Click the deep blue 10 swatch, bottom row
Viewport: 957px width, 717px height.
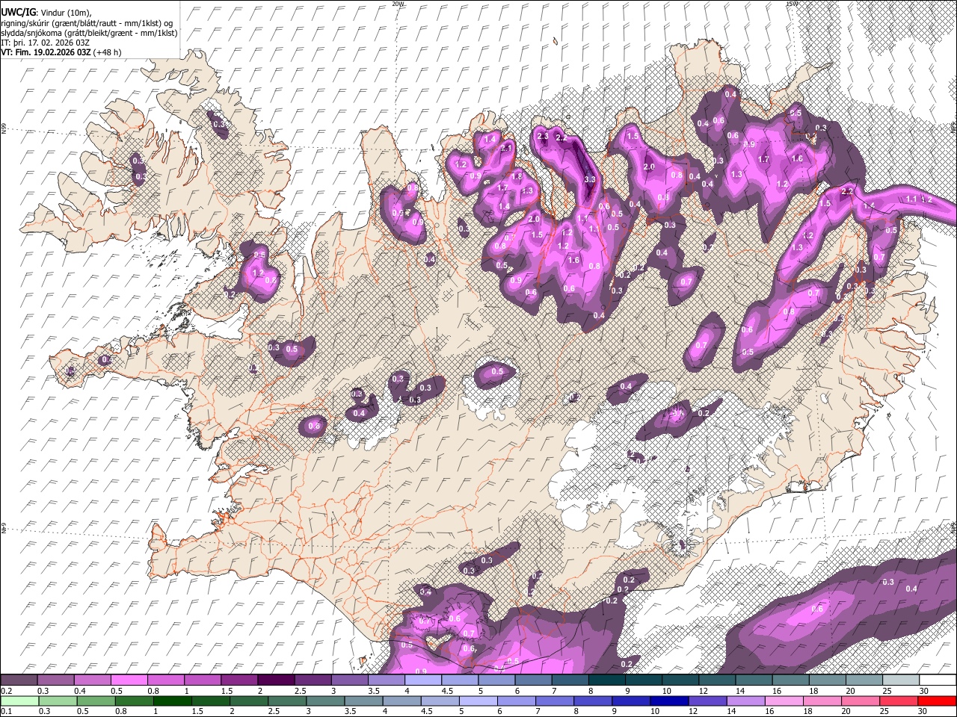pyautogui.click(x=669, y=701)
